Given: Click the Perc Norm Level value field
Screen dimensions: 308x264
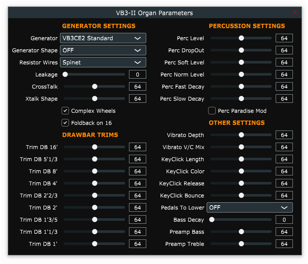Looking at the screenshot, I should click(284, 75).
